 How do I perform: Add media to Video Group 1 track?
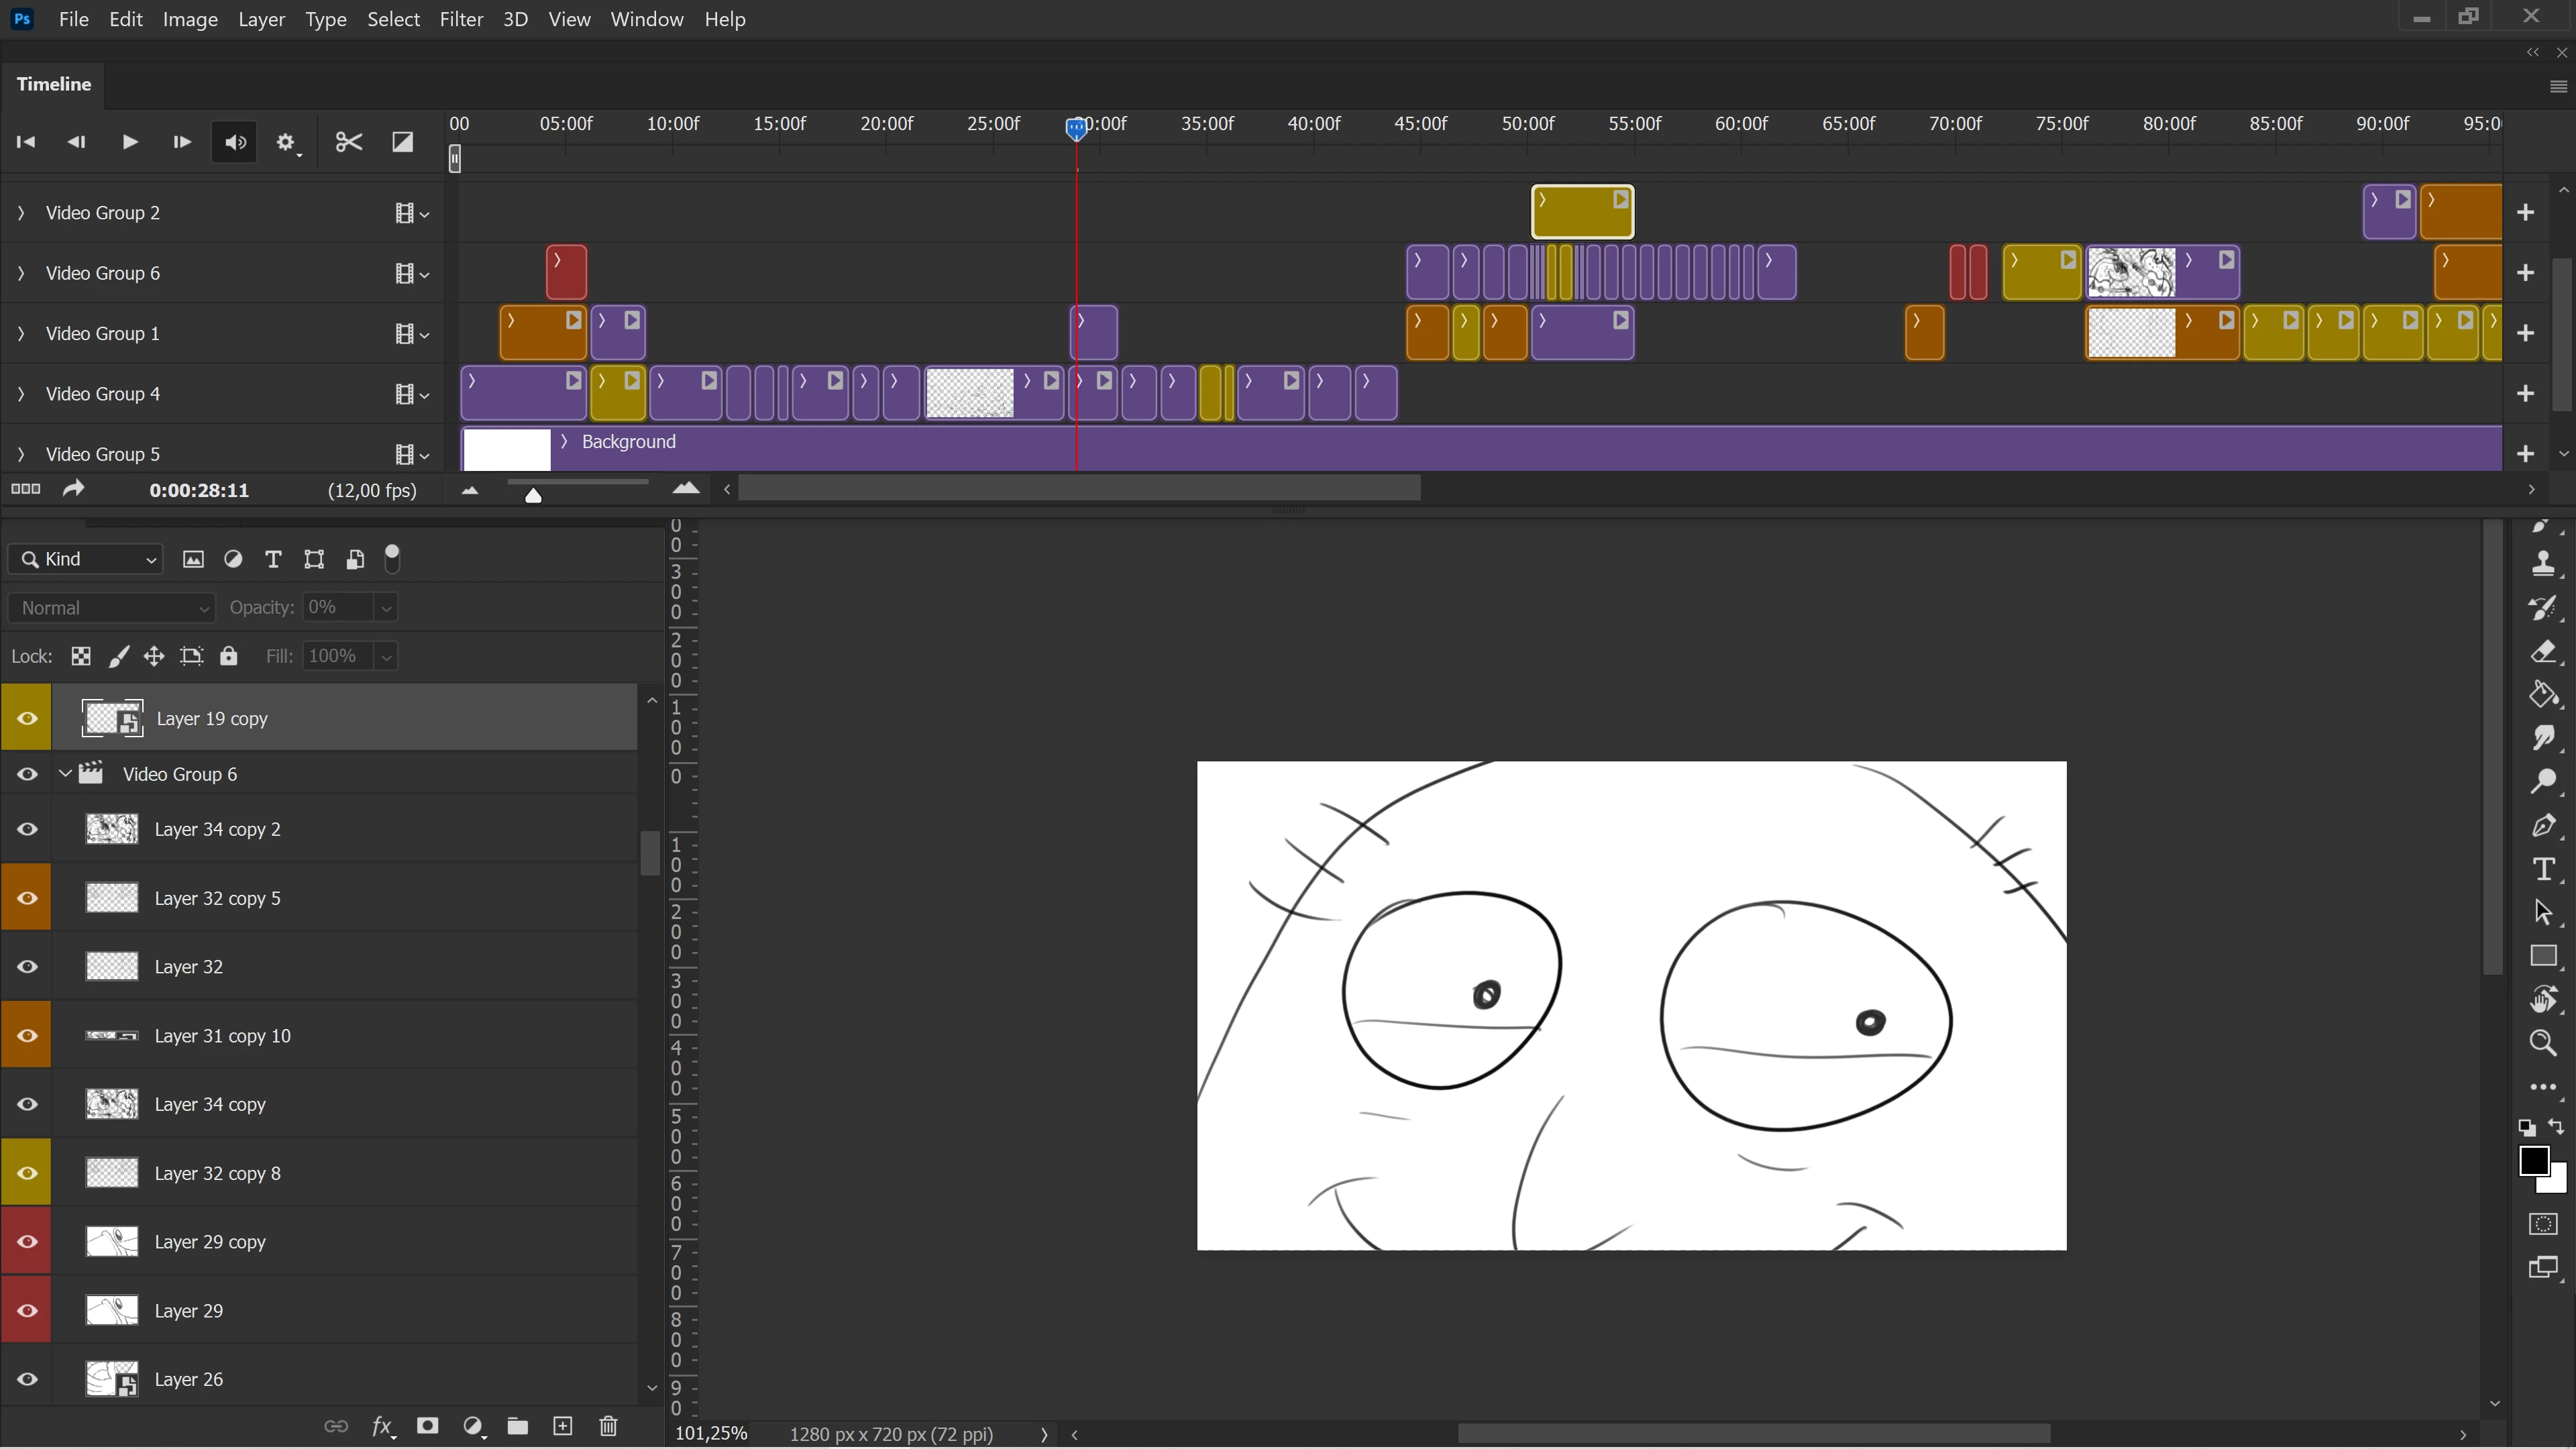click(2525, 333)
